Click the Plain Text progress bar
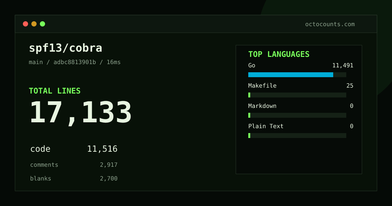The height and width of the screenshot is (206, 392). click(297, 135)
